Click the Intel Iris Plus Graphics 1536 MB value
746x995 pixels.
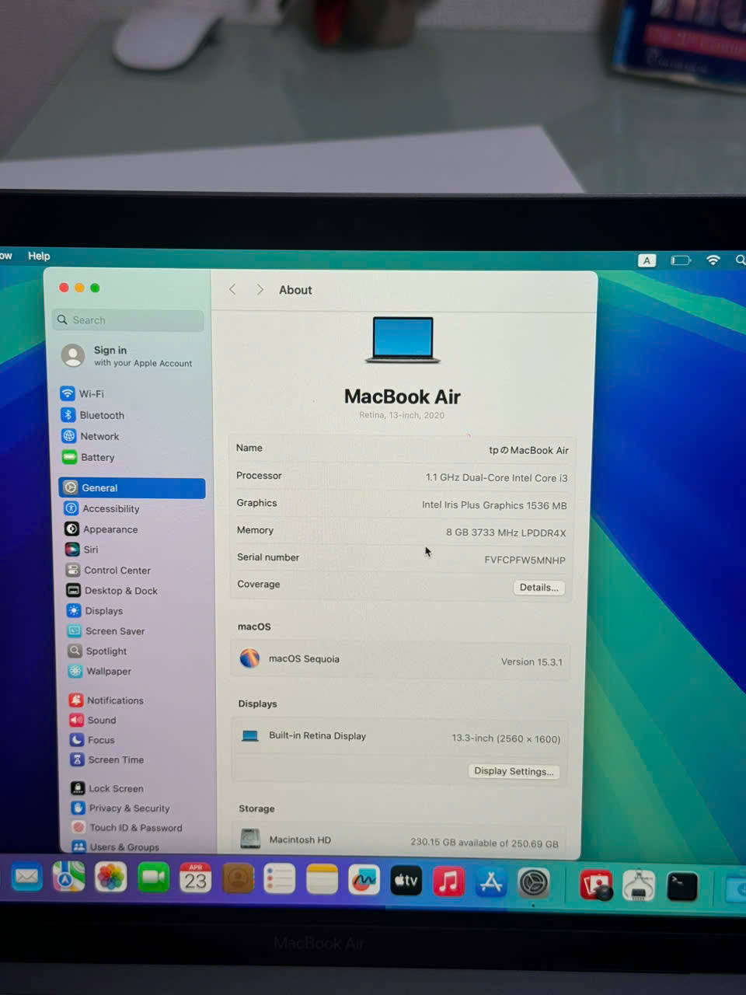click(x=494, y=505)
